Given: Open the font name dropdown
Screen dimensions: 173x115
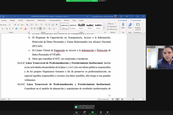Looking at the screenshot, I should tap(8, 25).
